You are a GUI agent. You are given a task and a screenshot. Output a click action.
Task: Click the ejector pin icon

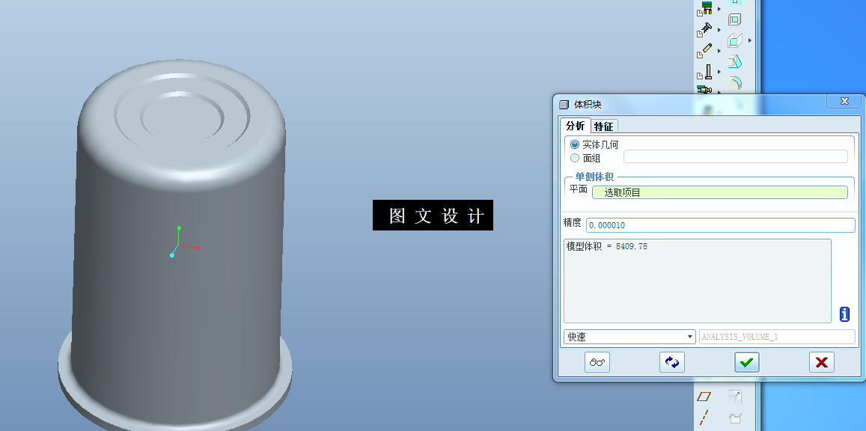point(705,73)
